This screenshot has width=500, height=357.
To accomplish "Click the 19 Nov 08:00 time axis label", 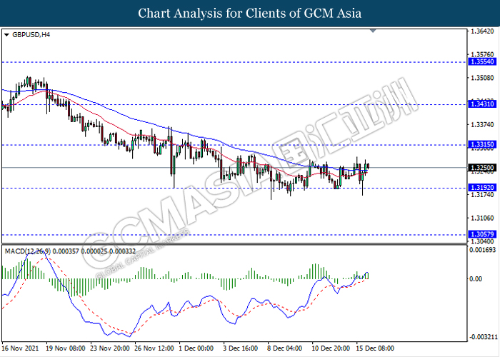I will pyautogui.click(x=66, y=348).
